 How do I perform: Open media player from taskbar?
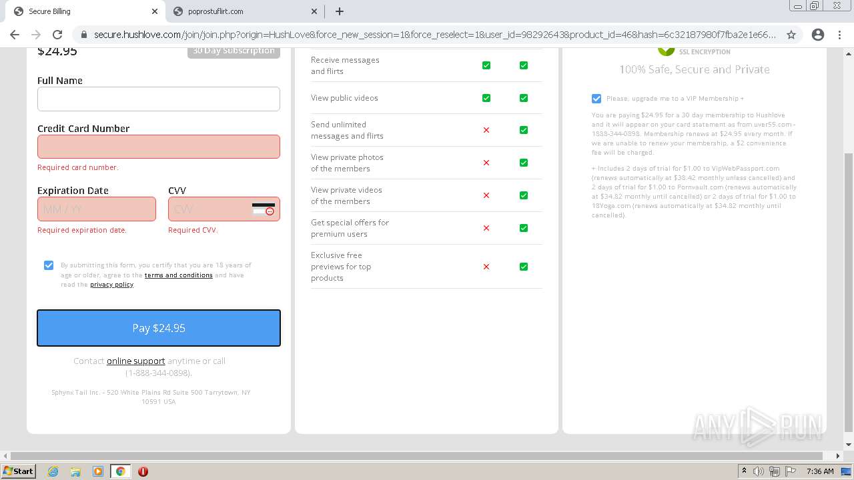(97, 471)
